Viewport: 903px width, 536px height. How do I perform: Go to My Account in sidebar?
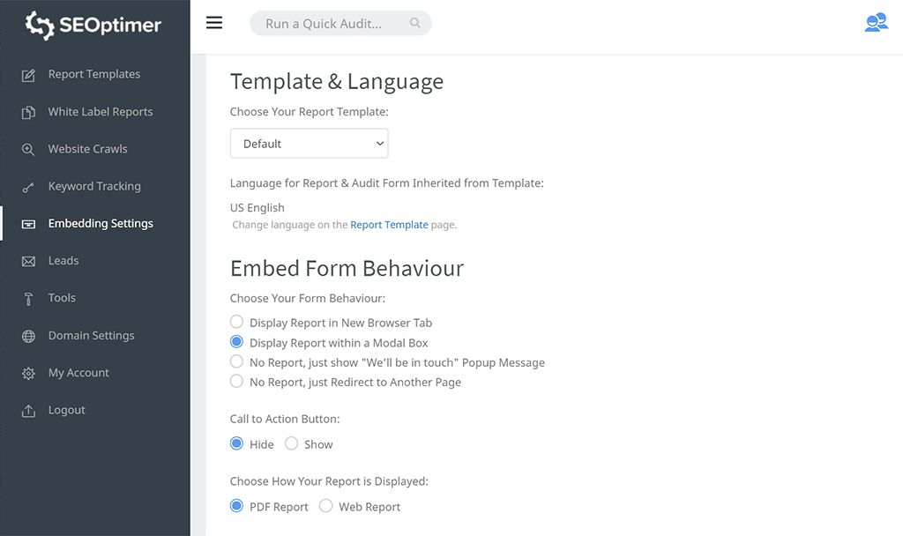click(x=78, y=373)
